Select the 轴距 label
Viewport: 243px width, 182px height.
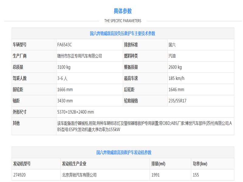pos(16,101)
